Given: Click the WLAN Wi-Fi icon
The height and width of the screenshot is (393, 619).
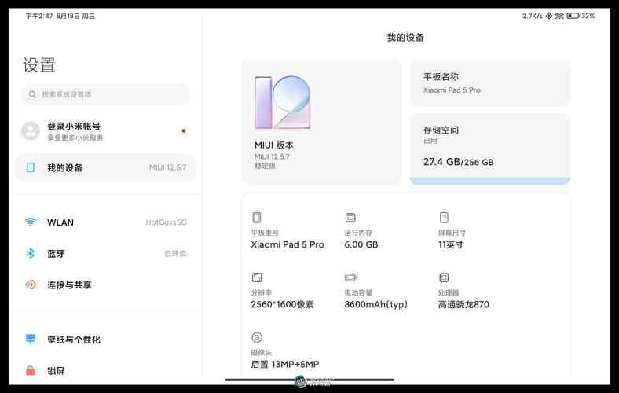Looking at the screenshot, I should tap(31, 222).
